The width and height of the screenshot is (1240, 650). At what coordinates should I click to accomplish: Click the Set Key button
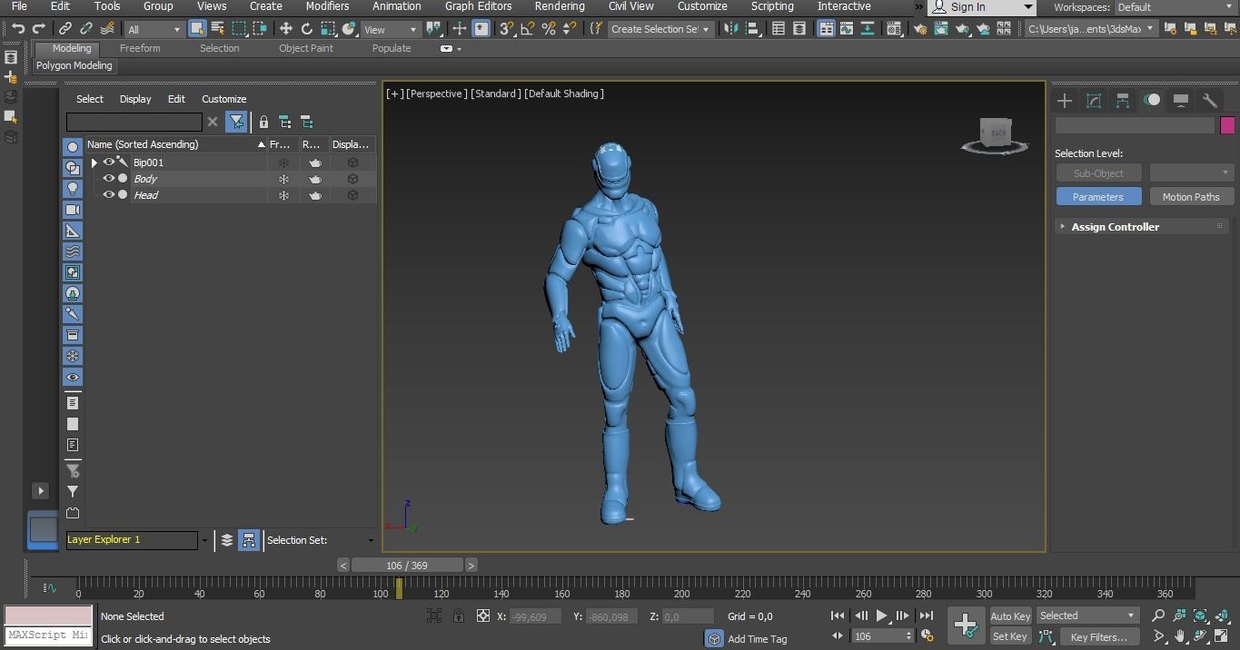1010,636
